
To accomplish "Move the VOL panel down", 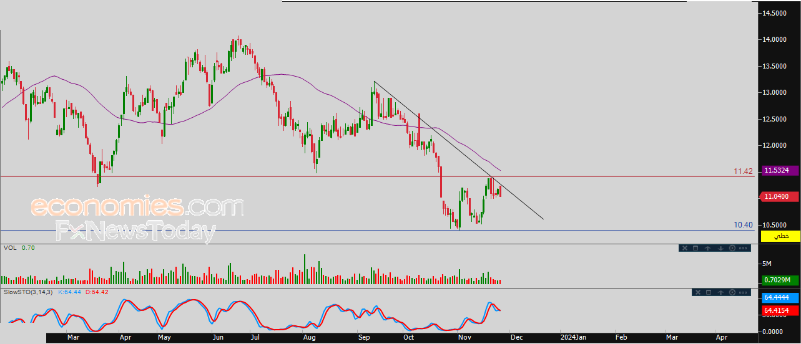I will [x=720, y=248].
